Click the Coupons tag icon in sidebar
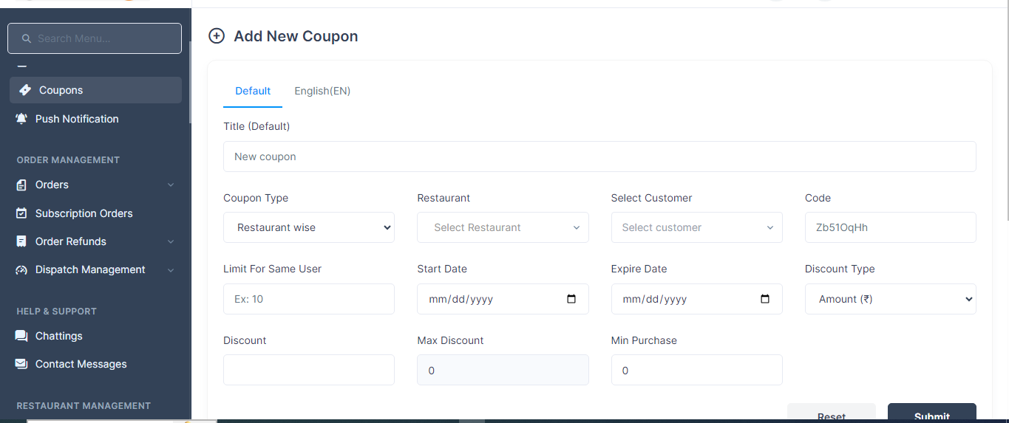The height and width of the screenshot is (423, 1009). (25, 90)
